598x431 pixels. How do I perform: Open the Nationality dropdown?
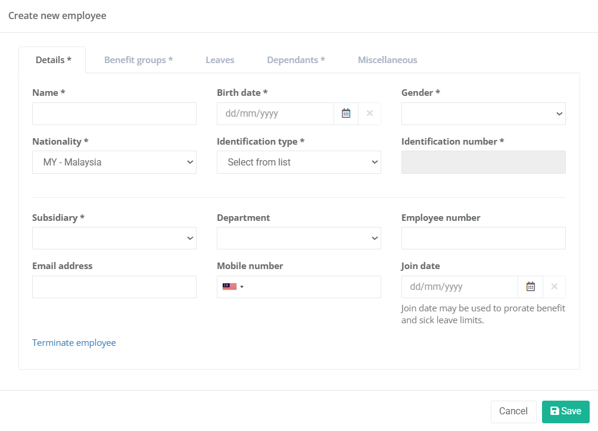coord(114,162)
